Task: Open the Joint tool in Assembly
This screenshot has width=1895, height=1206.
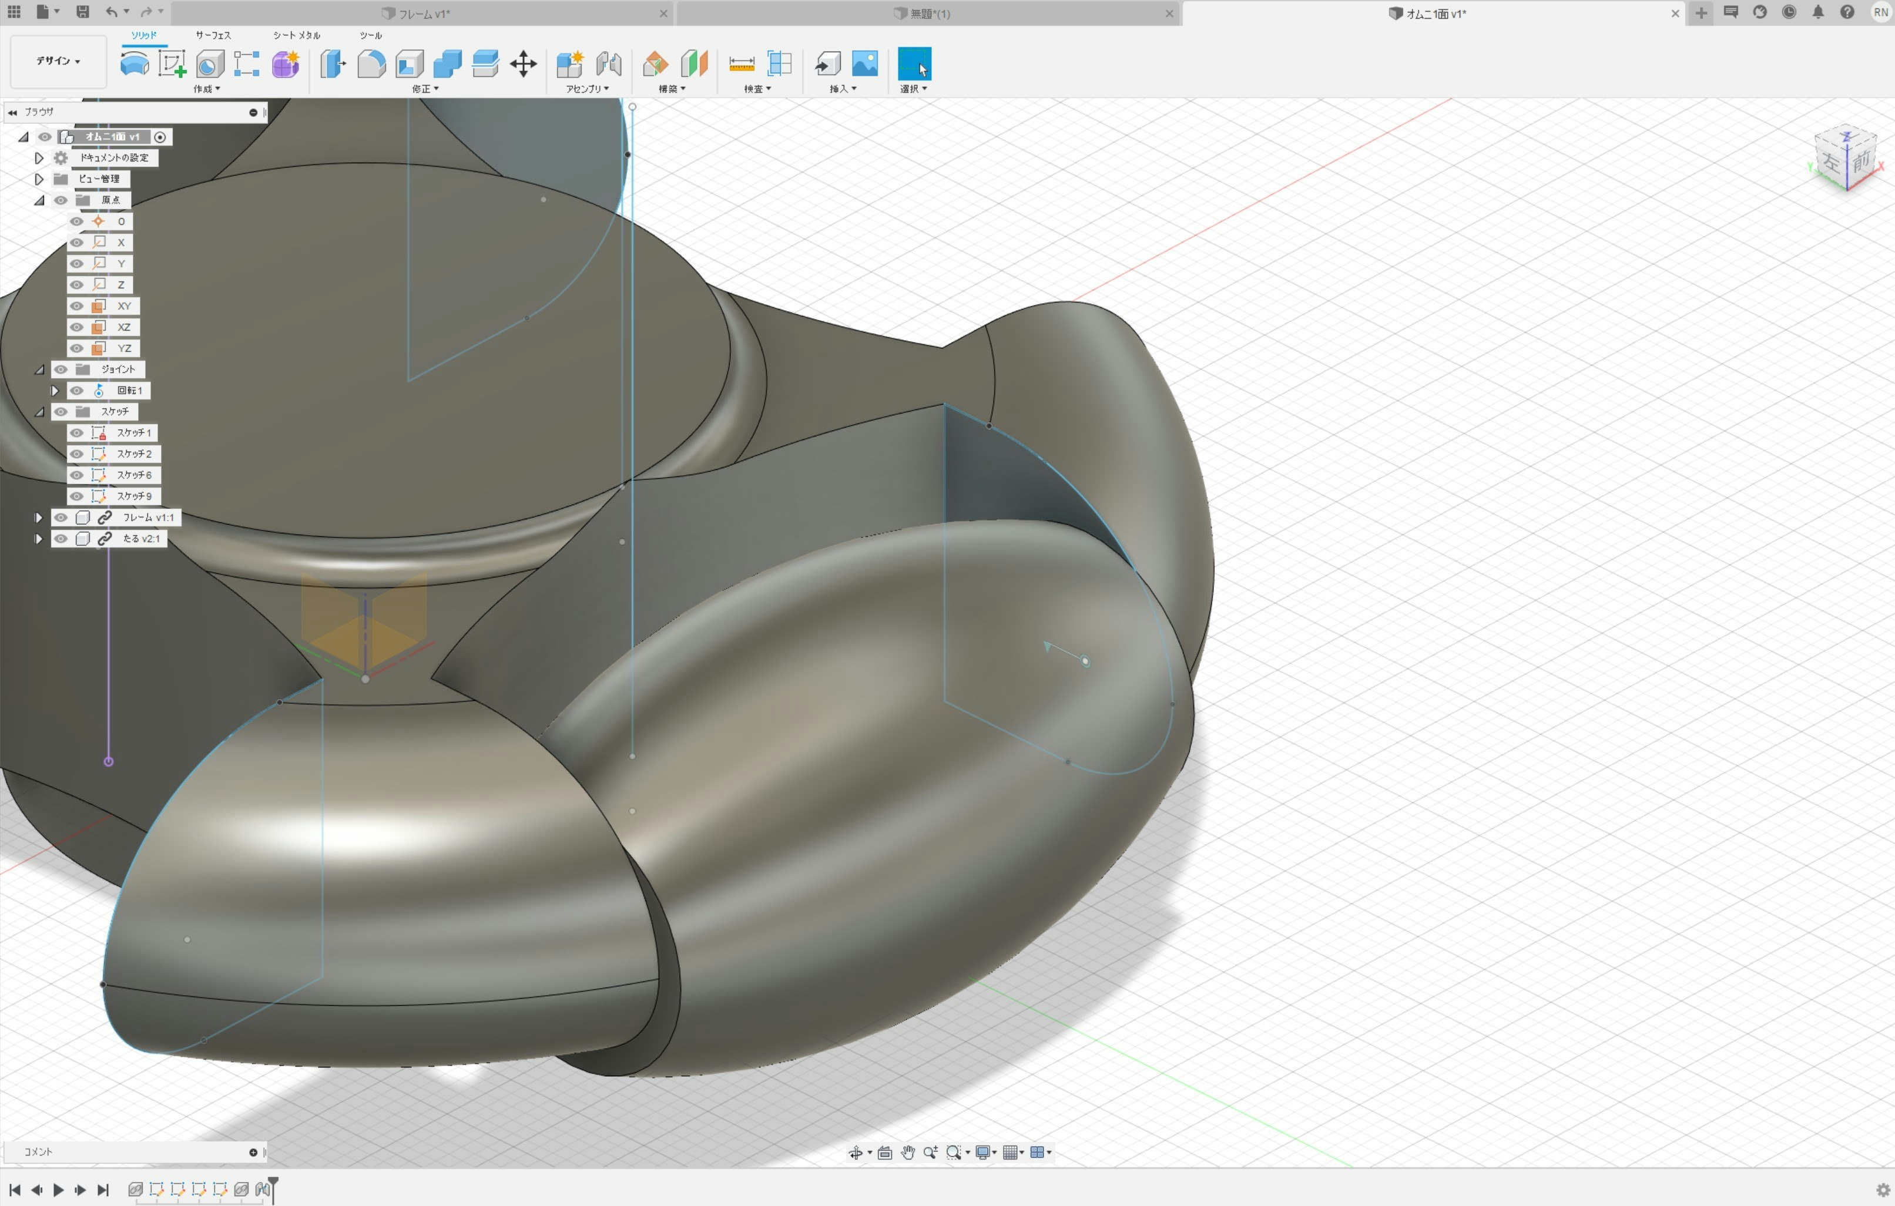Action: (608, 63)
